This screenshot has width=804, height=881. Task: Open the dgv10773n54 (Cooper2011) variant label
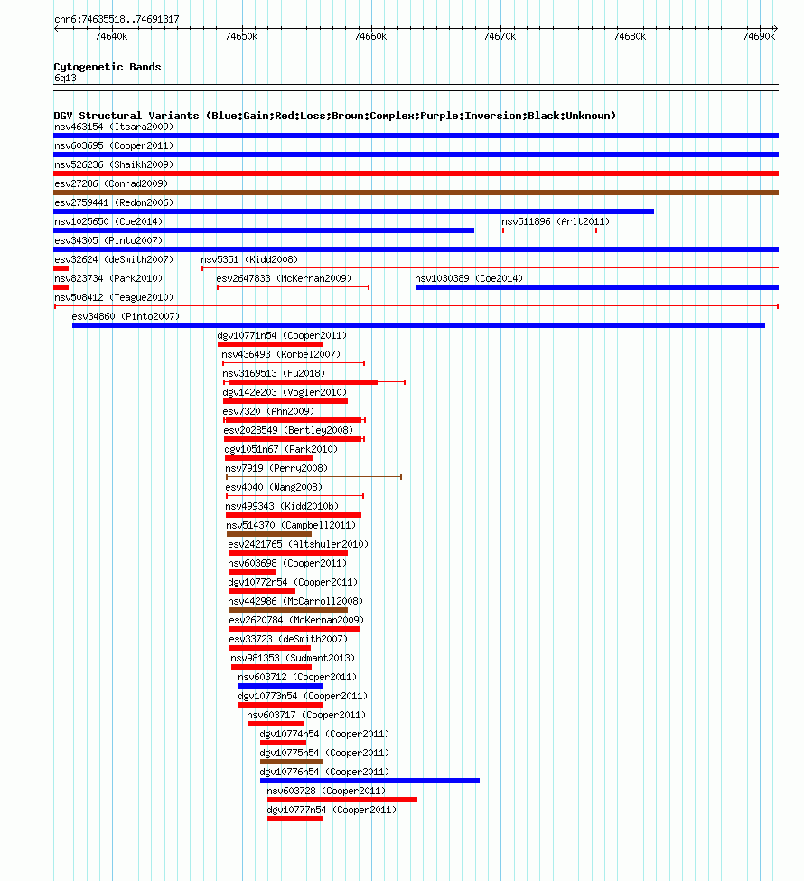point(303,696)
